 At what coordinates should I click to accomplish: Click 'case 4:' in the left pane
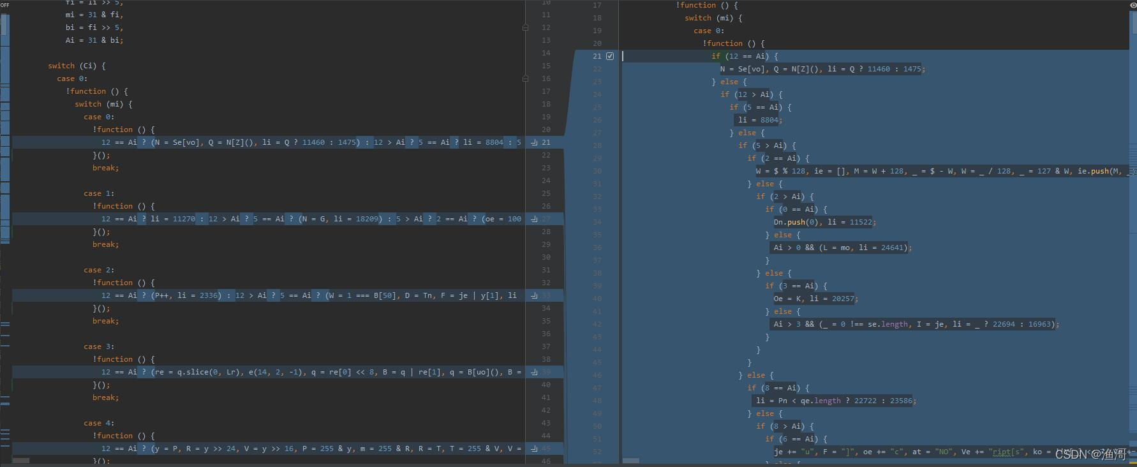[99, 423]
